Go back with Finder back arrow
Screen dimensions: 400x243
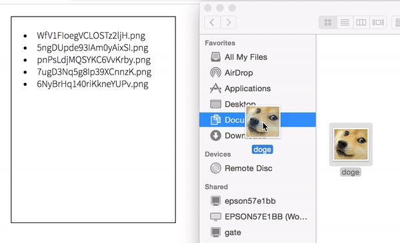(x=212, y=23)
